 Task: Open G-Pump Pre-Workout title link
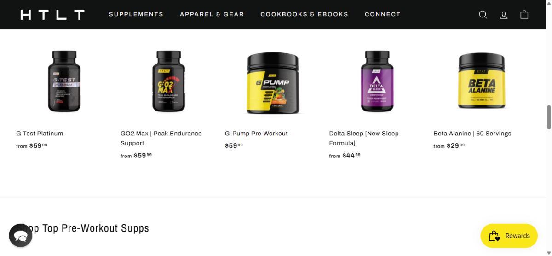(x=256, y=134)
